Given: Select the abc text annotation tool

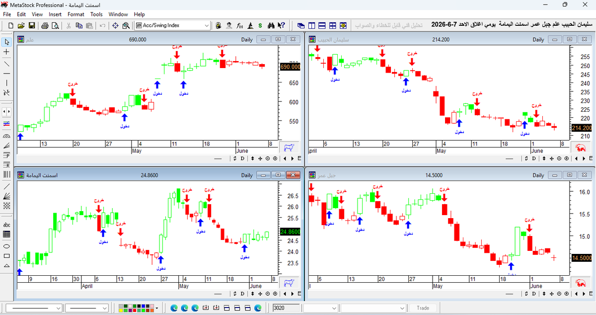Looking at the screenshot, I should [6, 225].
